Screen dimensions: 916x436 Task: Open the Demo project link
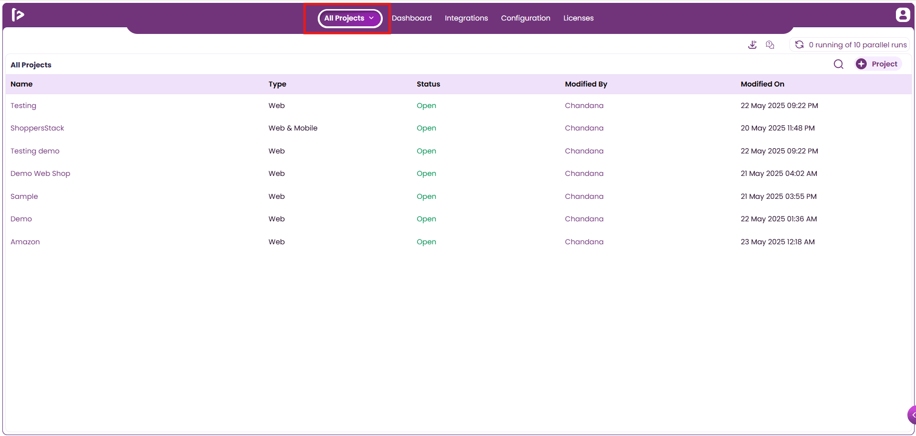pos(21,219)
